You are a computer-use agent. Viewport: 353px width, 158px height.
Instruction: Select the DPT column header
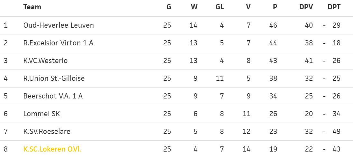click(334, 7)
